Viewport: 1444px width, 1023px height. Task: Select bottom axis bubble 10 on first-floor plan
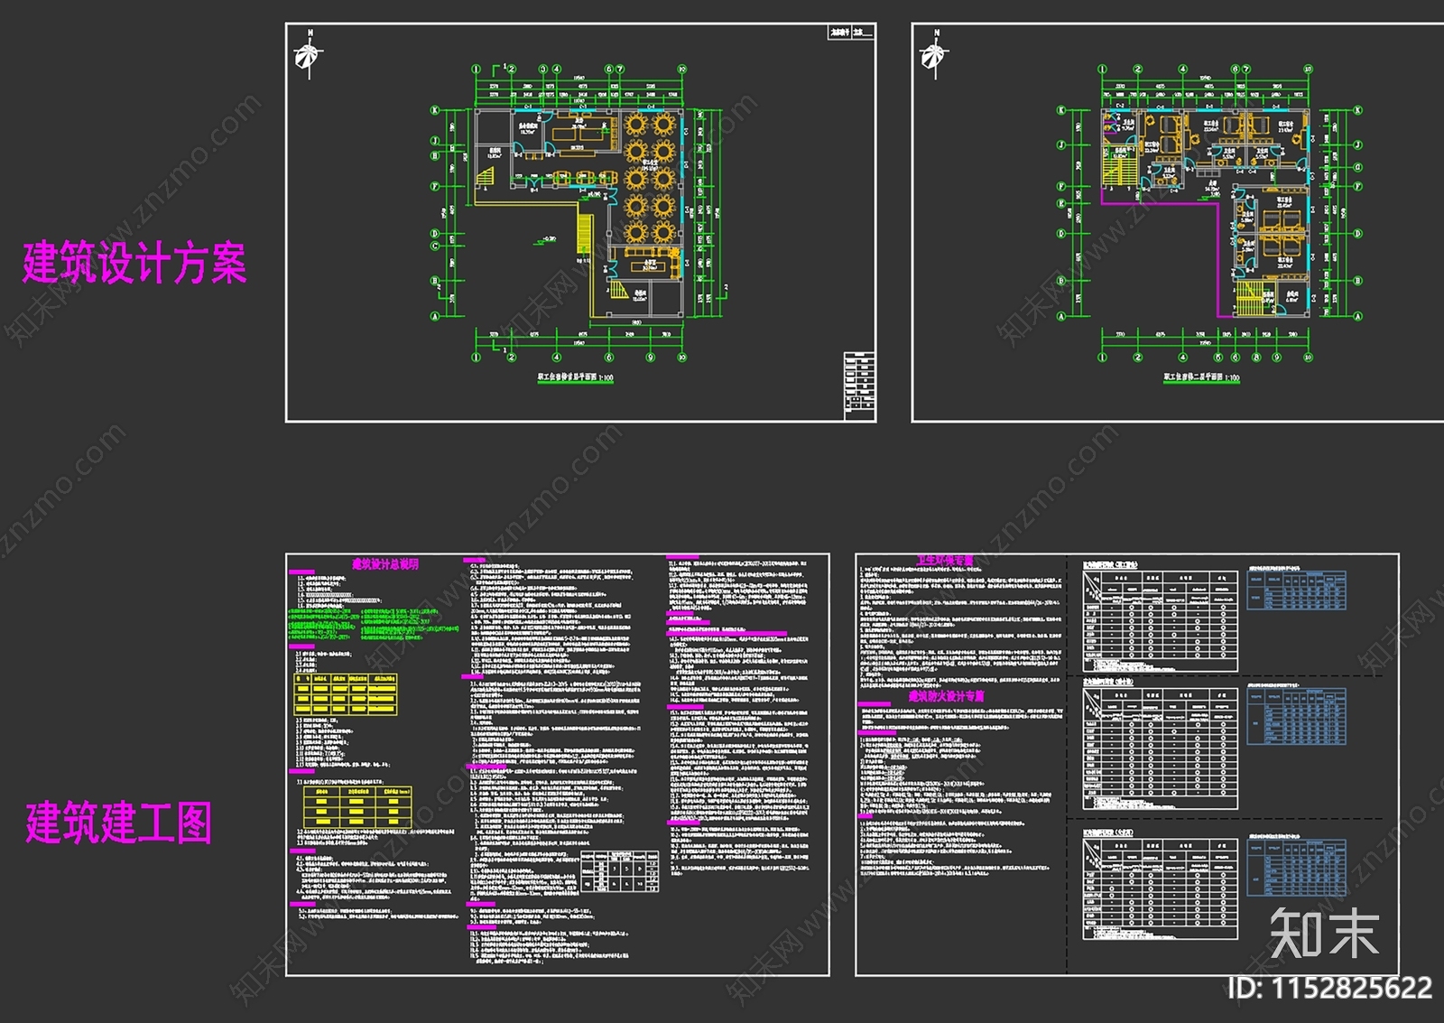(681, 358)
